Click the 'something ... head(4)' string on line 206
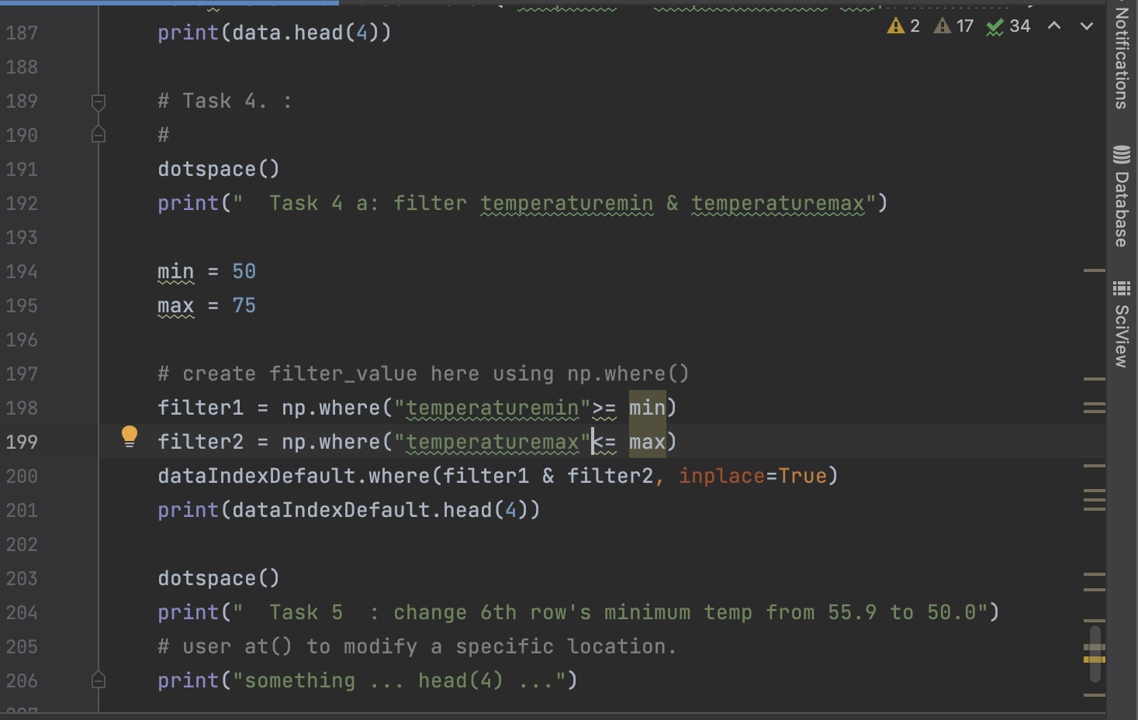This screenshot has height=720, width=1138. point(399,680)
